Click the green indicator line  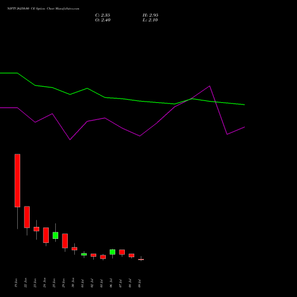click(x=122, y=99)
